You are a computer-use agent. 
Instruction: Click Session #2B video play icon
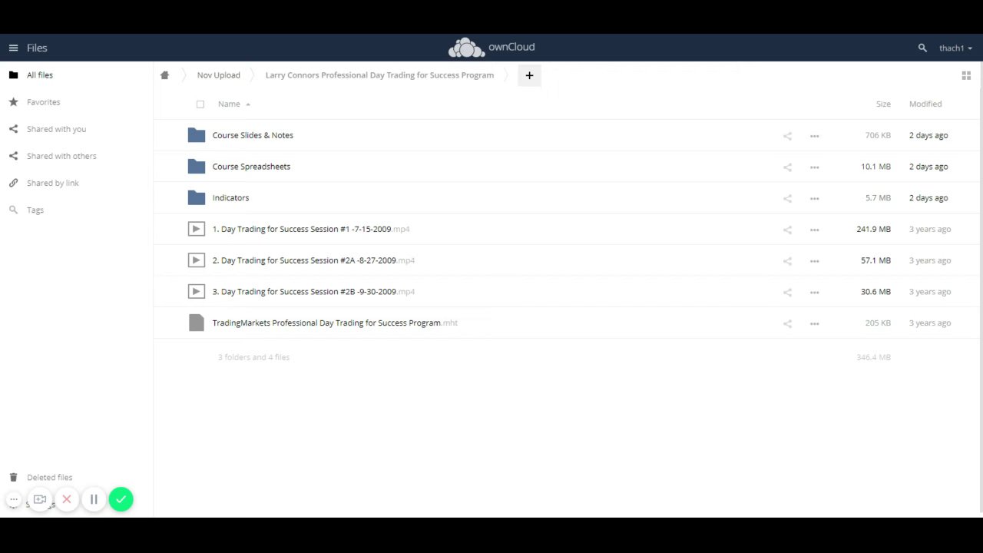point(197,292)
